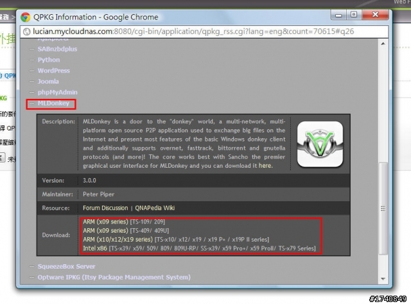The width and height of the screenshot is (411, 304).
Task: Click the version number 3.0.0
Action: point(89,181)
